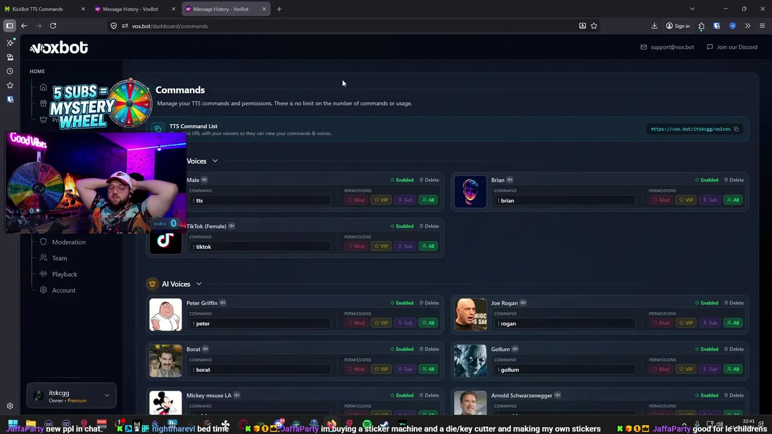The height and width of the screenshot is (434, 772).
Task: Open the history clock sidebar icon
Action: (10, 71)
